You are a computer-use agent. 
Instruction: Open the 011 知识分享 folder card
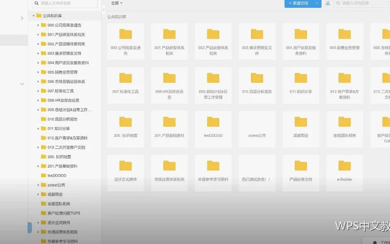(x=301, y=85)
